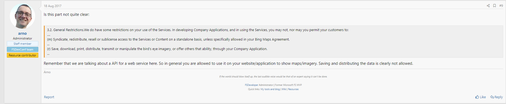Screen dimensions: 506x104
Task: Click the '3.2. General Restrictions' quoted line
Action: coord(198,30)
